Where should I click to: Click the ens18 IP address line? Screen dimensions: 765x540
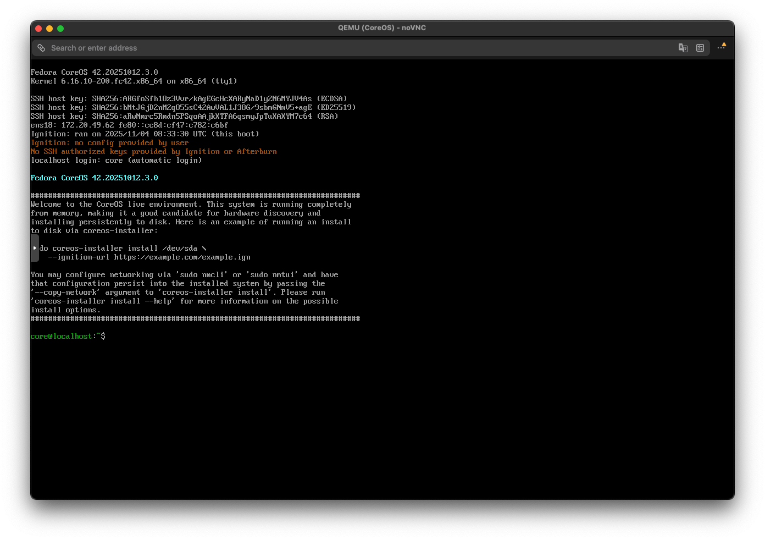click(x=129, y=125)
